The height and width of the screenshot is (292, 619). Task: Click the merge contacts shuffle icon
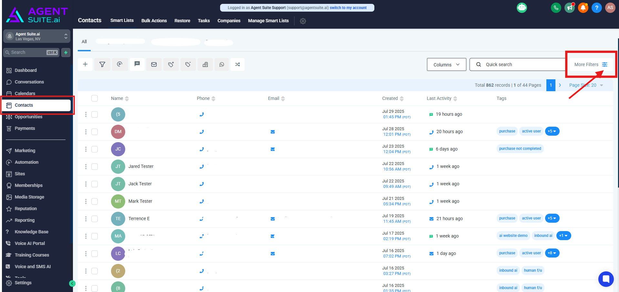pyautogui.click(x=238, y=64)
